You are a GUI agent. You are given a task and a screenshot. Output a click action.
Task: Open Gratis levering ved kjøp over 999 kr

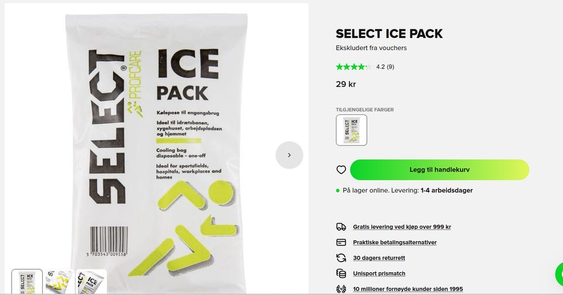coord(402,227)
